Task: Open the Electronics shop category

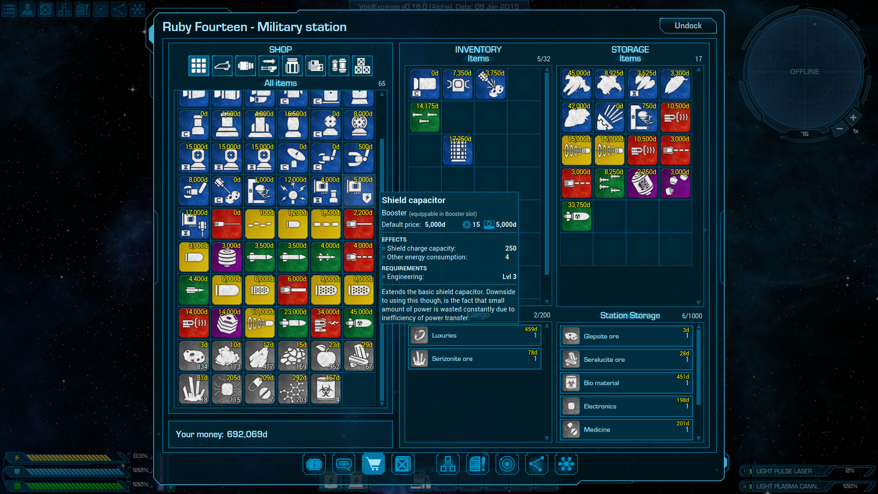Action: coord(315,66)
